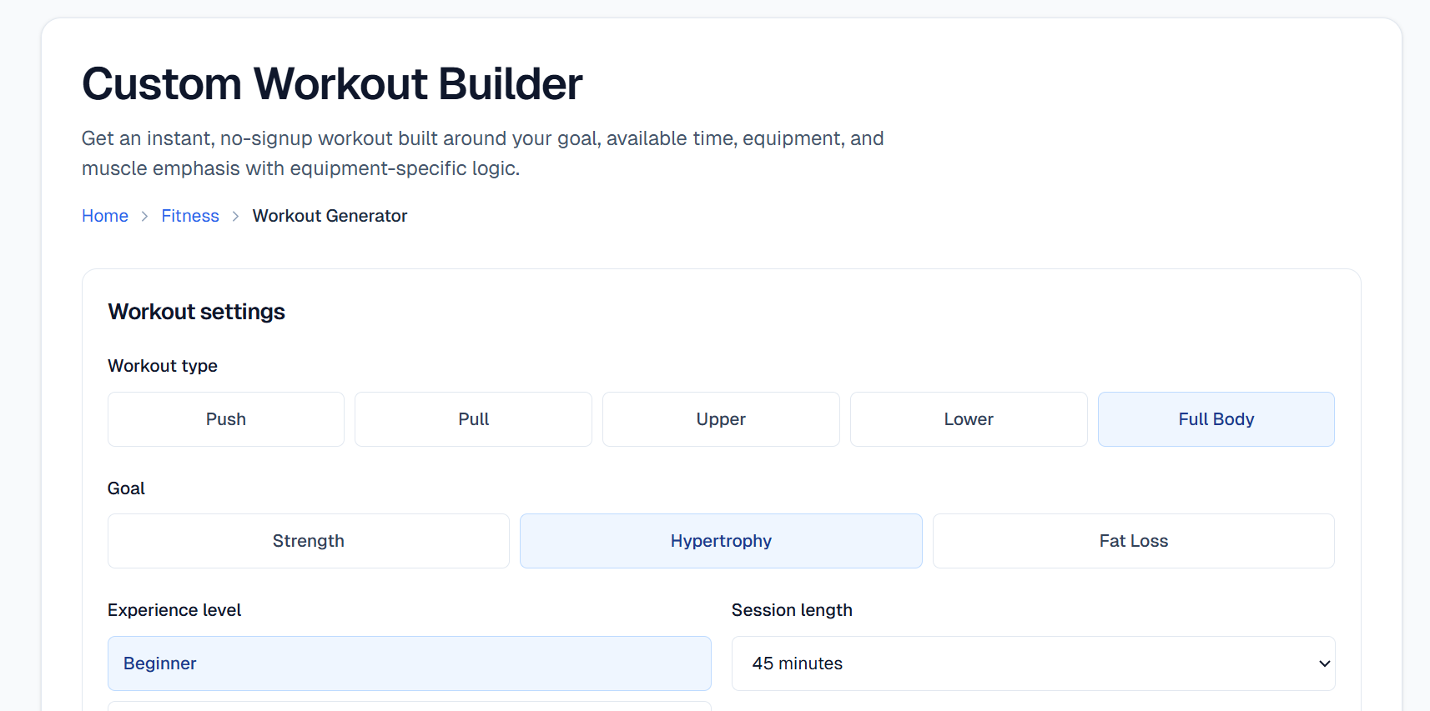Select the Push workout type
This screenshot has width=1430, height=711.
point(225,419)
